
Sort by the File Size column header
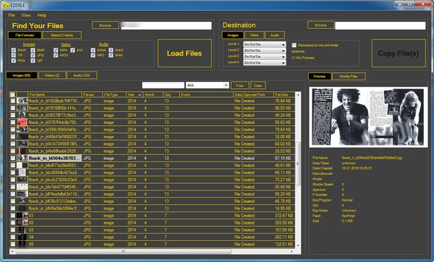283,95
